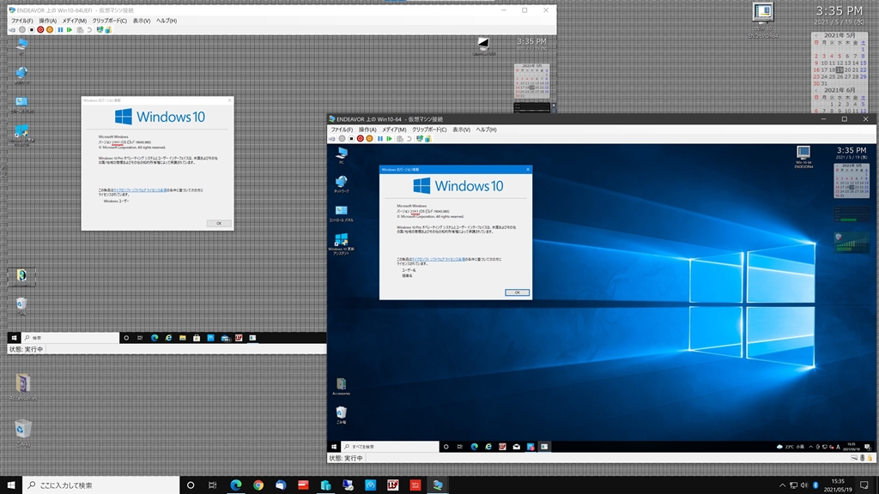
Task: Click host taskbar search box
Action: pos(101,485)
